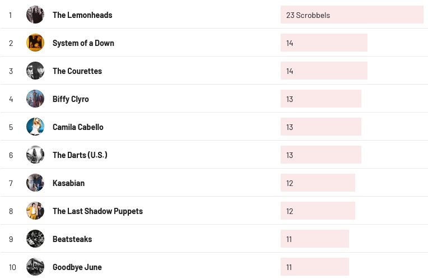This screenshot has height=279, width=428.
Task: Open Goodbye June avatar thumbnail
Action: click(35, 267)
